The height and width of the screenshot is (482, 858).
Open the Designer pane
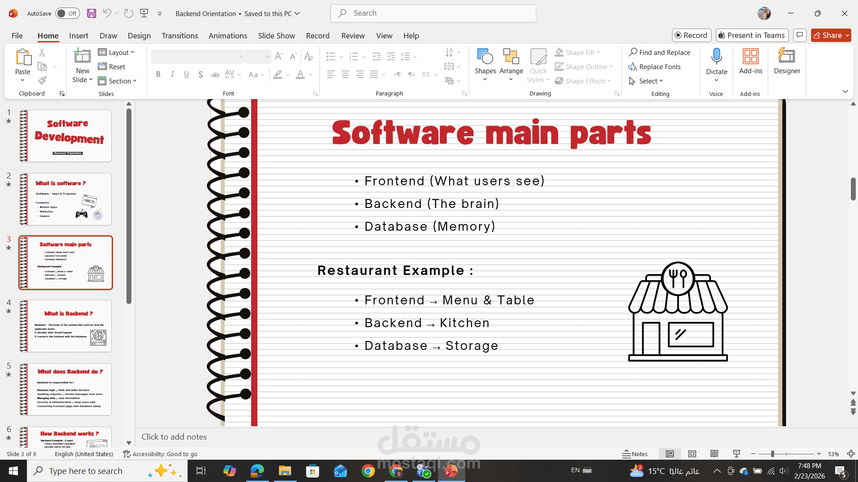(x=787, y=62)
